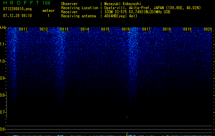Click the Receiving Location label

(x=80, y=8)
